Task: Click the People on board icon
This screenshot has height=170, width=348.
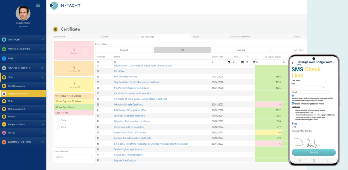Action: [x=4, y=124]
